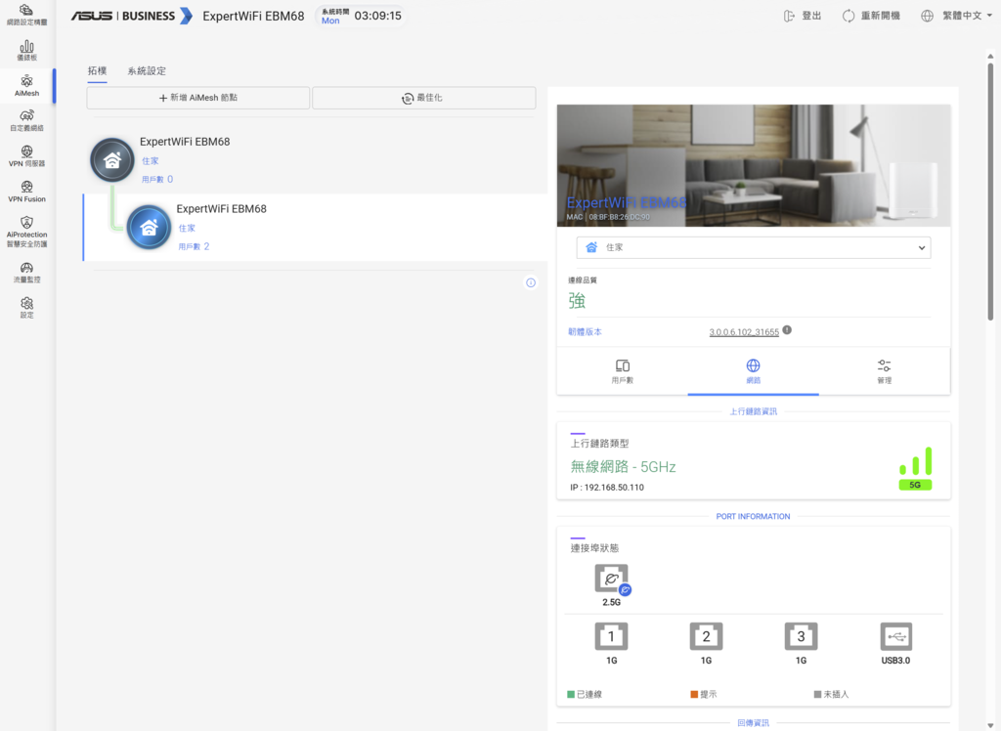Open the 設定 settings gear in the sidebar
1001x731 pixels.
(26, 308)
